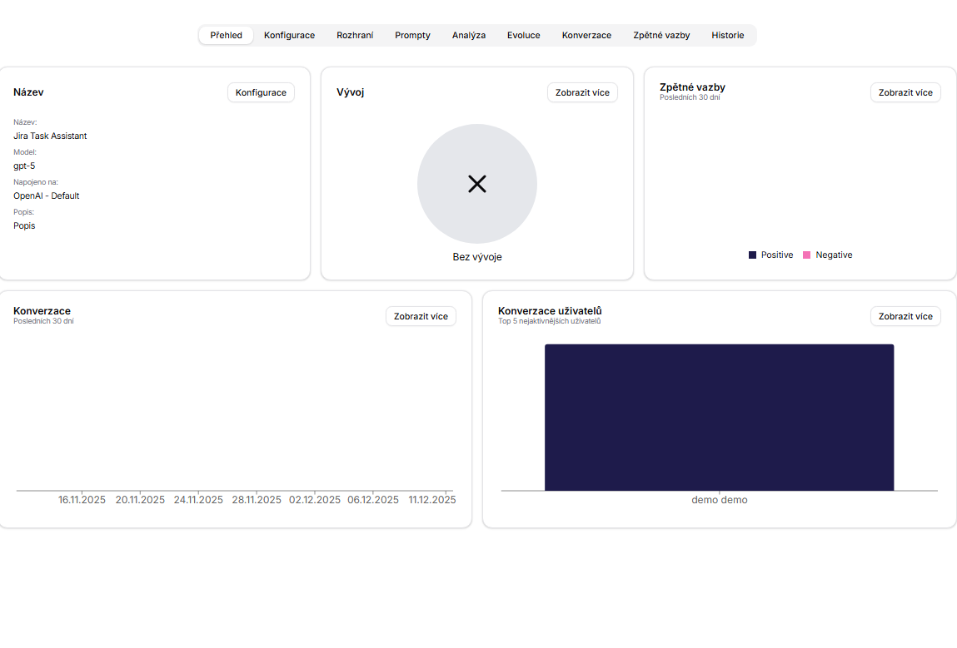
Task: Open the Rozhraní tab
Action: (355, 35)
